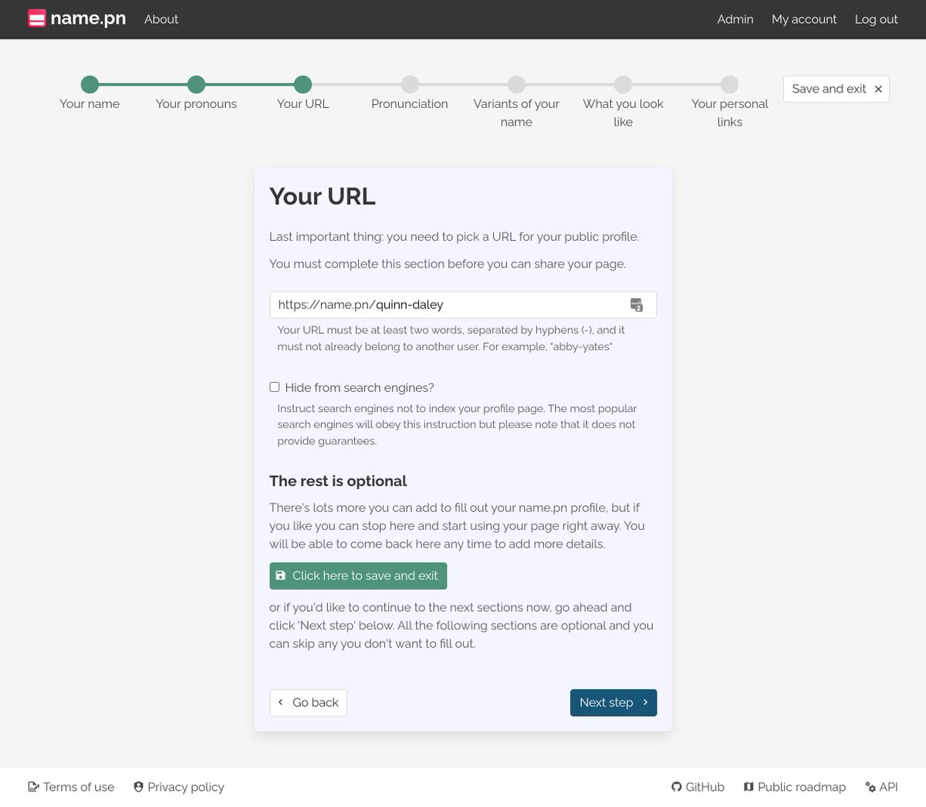Jump to the Your pronouns step circle

pyautogui.click(x=197, y=84)
